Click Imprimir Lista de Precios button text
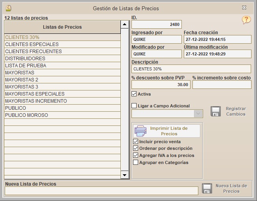Image resolution: width=257 pixels, height=201 pixels. (x=169, y=131)
